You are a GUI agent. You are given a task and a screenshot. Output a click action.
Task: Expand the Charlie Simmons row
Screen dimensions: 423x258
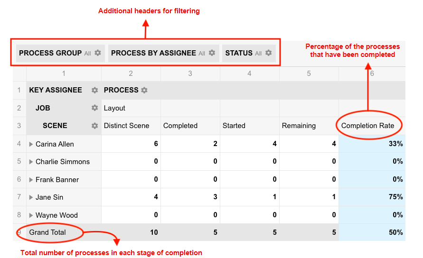click(x=31, y=162)
